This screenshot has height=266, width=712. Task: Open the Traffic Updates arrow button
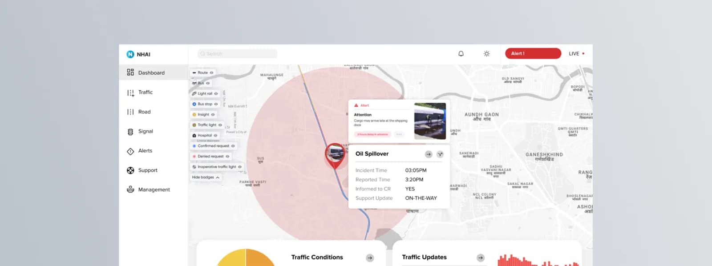(x=481, y=258)
